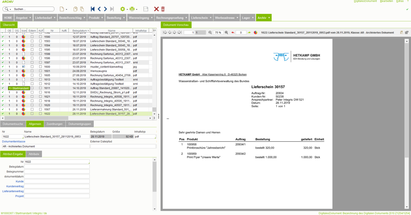Switch to the Attribute tab
The height and width of the screenshot is (215, 411).
34,154
